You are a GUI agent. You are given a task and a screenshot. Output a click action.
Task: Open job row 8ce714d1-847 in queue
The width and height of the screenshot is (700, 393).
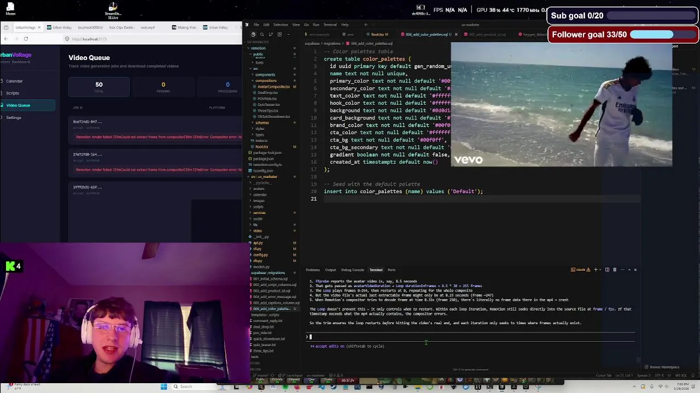coord(156,129)
